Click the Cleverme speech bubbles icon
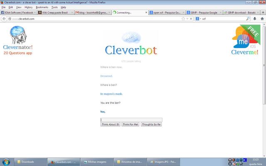 246,37
